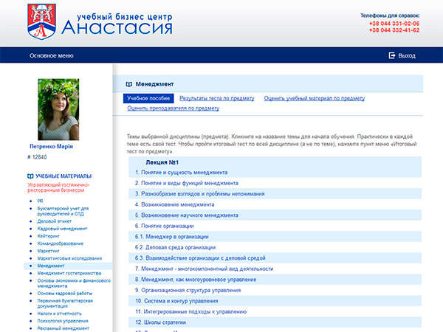
Task: Open topic 5 Возникновение научного менеджмента
Action: (x=187, y=215)
